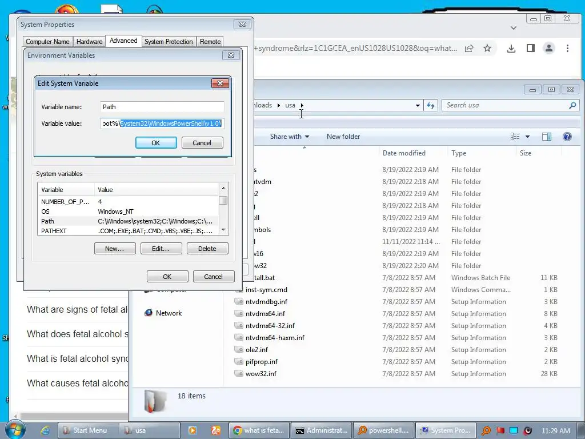Viewport: 585px width, 439px height.
Task: Select the OS variable row
Action: tap(128, 211)
